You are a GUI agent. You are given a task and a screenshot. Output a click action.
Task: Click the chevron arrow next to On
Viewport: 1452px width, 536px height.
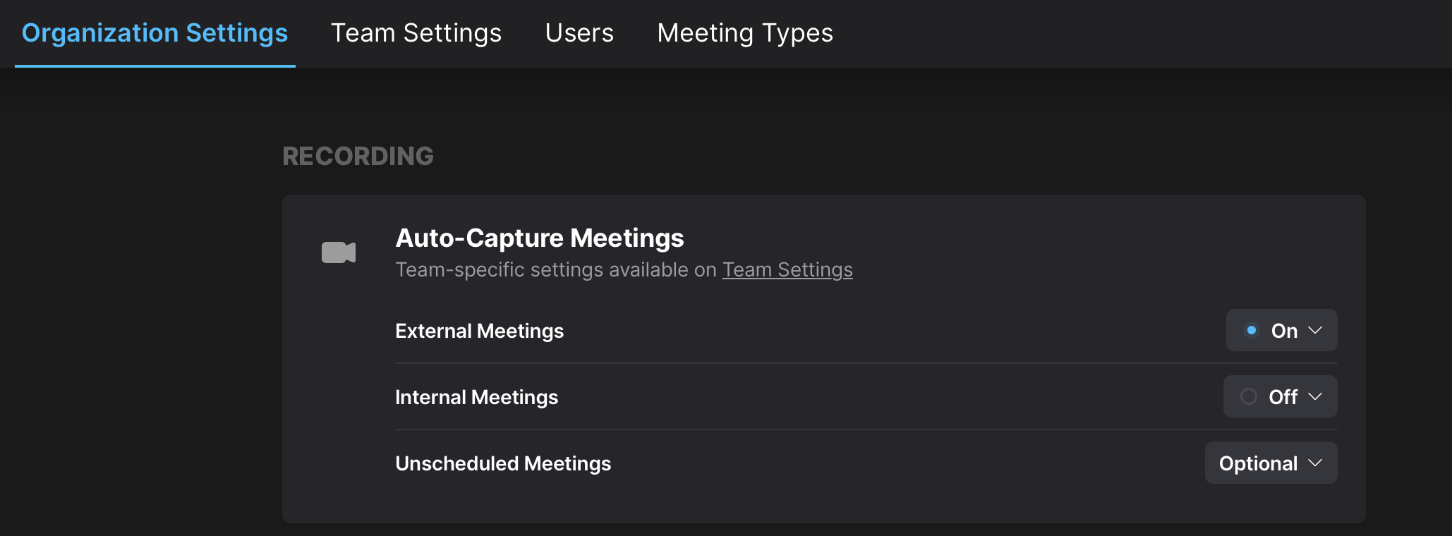1315,330
